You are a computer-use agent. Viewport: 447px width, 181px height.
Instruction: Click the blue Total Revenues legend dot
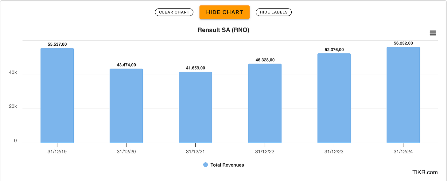click(206, 165)
